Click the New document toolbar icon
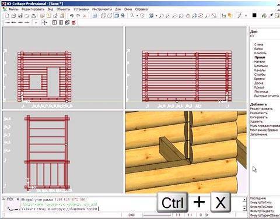The image size is (280, 219). [x=7, y=16]
